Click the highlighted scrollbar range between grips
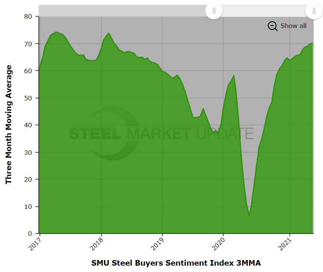The width and height of the screenshot is (323, 272). [264, 11]
